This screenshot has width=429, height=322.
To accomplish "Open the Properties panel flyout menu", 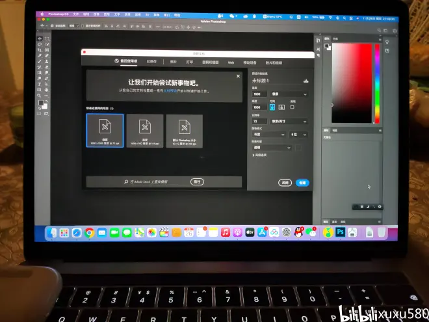I will (x=380, y=131).
